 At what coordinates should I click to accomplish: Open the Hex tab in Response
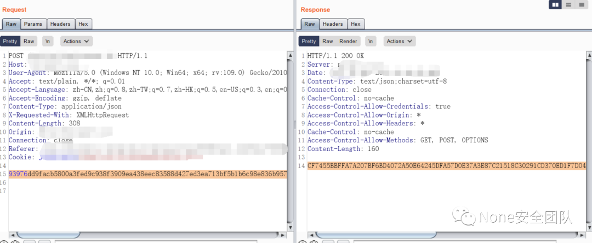click(x=356, y=24)
